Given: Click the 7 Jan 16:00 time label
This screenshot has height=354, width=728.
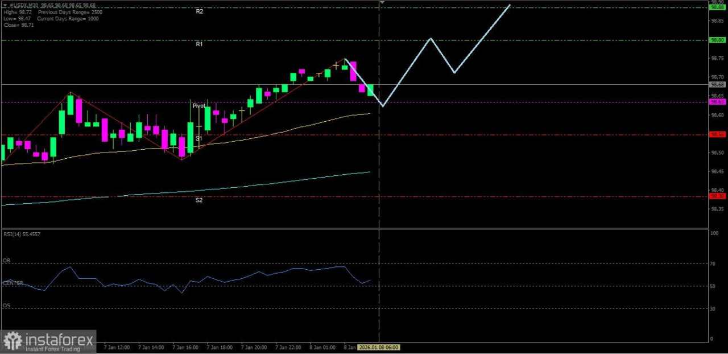Looking at the screenshot, I should point(185,347).
